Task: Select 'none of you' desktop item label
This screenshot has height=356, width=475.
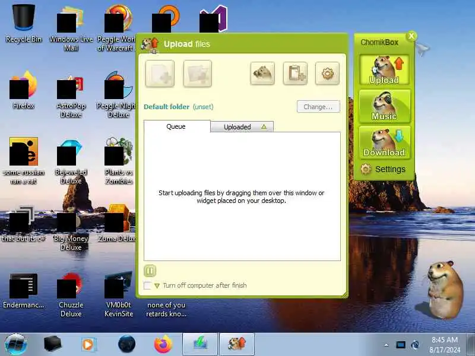Action: (166, 309)
